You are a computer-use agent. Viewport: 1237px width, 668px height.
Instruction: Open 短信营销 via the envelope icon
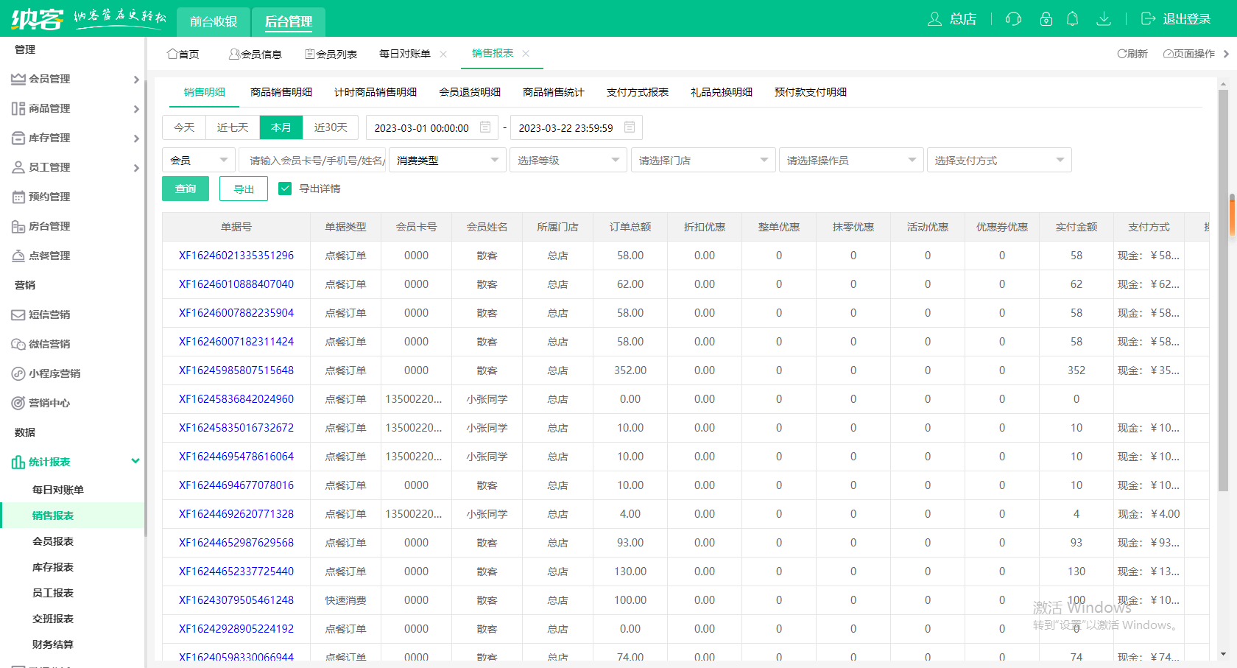(x=18, y=314)
